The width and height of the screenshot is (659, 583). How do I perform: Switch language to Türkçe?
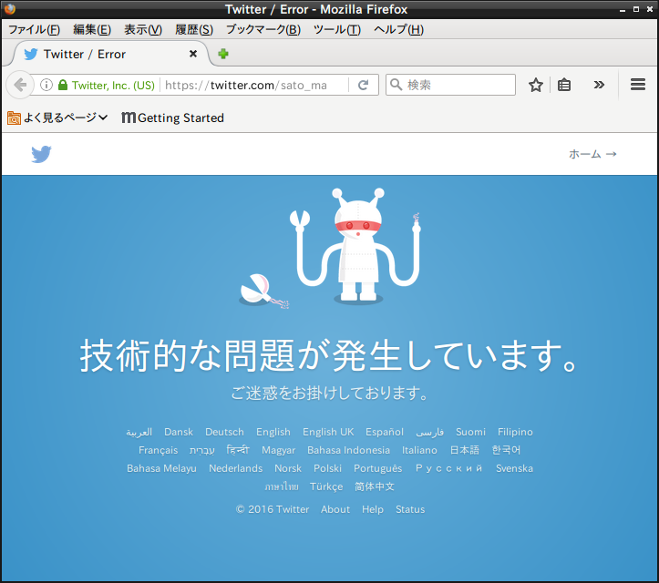[326, 486]
